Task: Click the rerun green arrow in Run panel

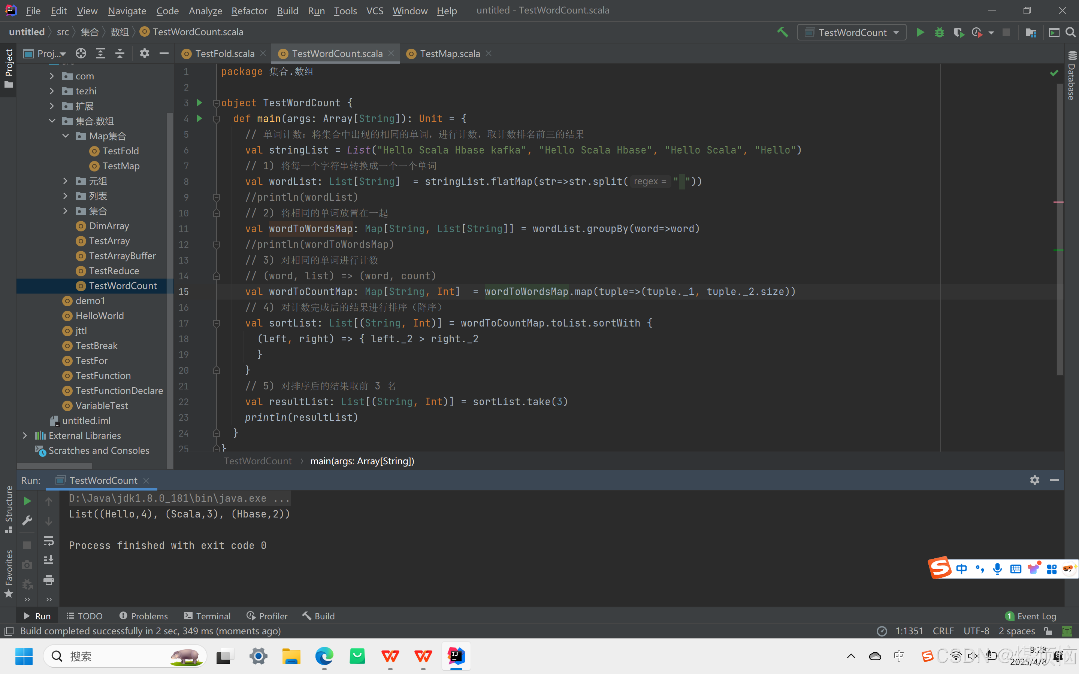Action: pos(27,501)
